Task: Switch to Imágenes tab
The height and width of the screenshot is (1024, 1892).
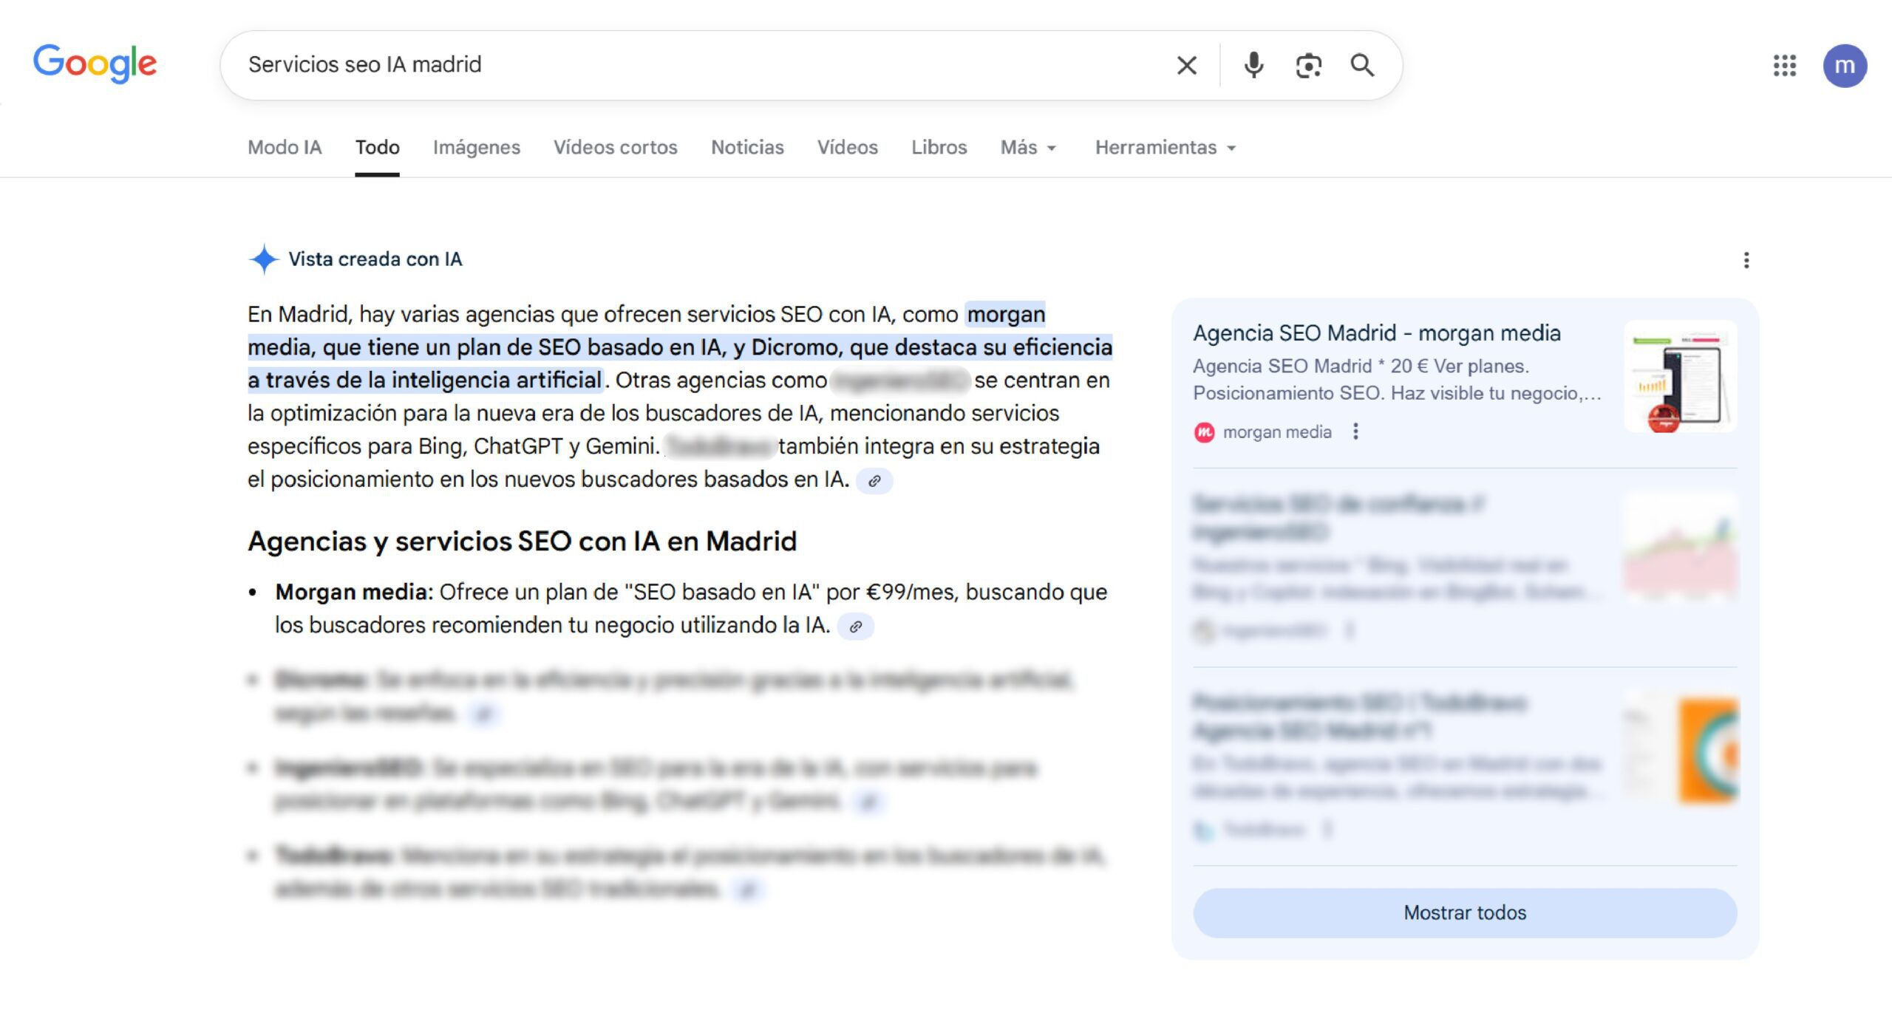Action: (477, 148)
